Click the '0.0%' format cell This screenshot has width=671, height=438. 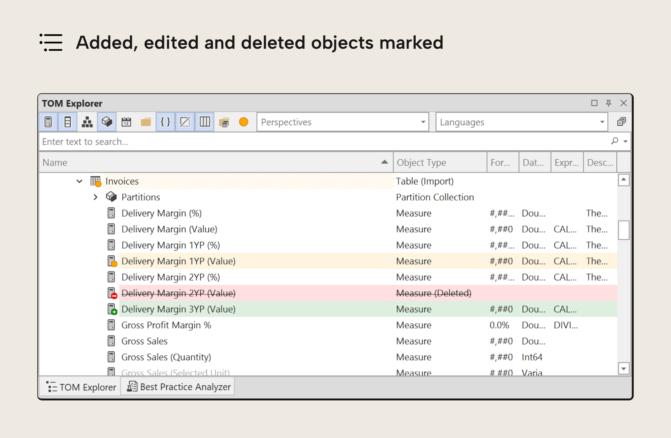[x=499, y=325]
